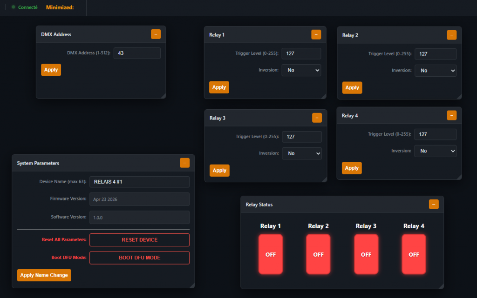477x298 pixels.
Task: Click the Device Name text field
Action: [139, 182]
